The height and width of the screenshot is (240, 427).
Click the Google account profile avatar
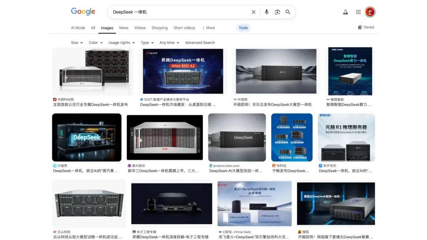point(370,12)
